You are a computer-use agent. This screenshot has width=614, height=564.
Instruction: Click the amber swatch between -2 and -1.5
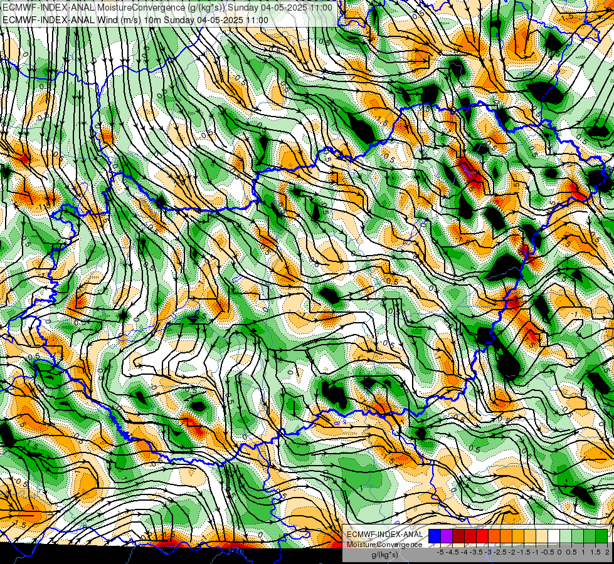(x=517, y=536)
